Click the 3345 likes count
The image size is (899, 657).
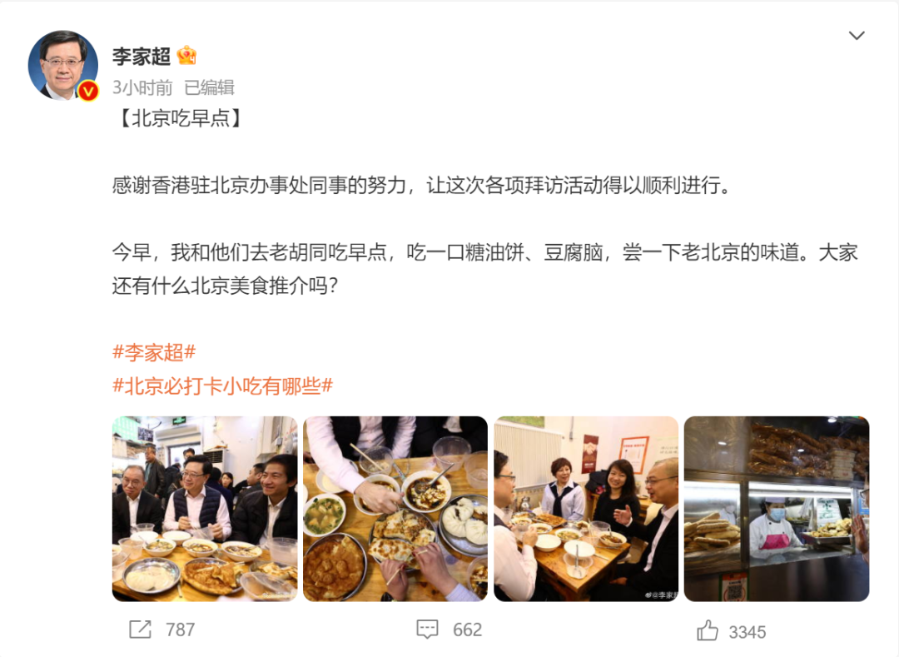point(747,632)
